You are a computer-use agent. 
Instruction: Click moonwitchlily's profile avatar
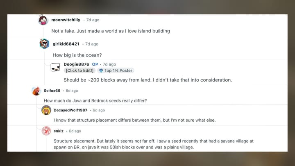tap(43, 20)
